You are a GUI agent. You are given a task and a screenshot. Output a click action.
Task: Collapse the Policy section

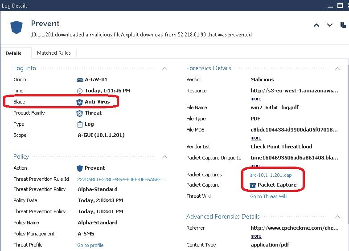165,157
